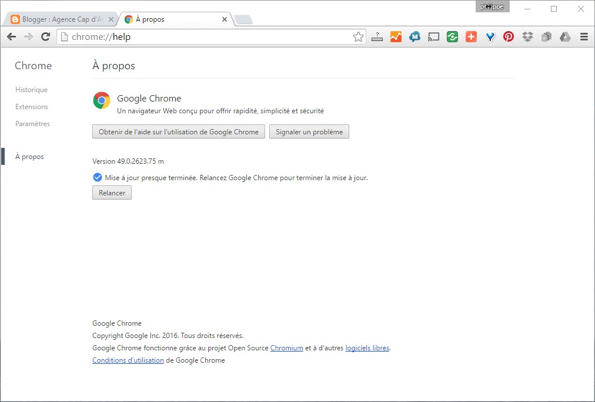Click the chrome://help address bar
Screen dimensions: 595x402
pyautogui.click(x=211, y=37)
